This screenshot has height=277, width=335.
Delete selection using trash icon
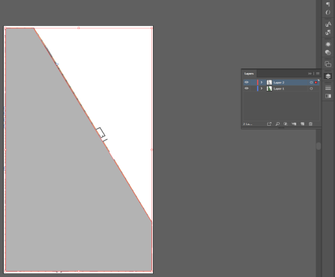(310, 124)
